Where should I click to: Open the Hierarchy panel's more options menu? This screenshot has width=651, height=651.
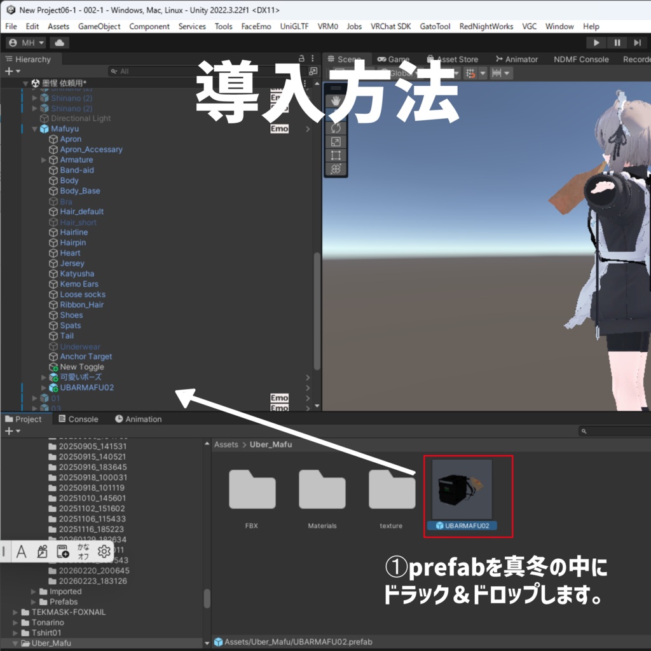312,58
